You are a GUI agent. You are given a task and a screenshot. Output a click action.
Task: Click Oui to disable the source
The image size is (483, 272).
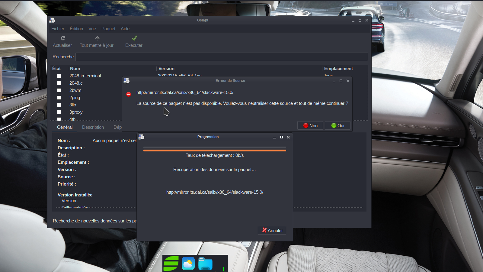[337, 126]
